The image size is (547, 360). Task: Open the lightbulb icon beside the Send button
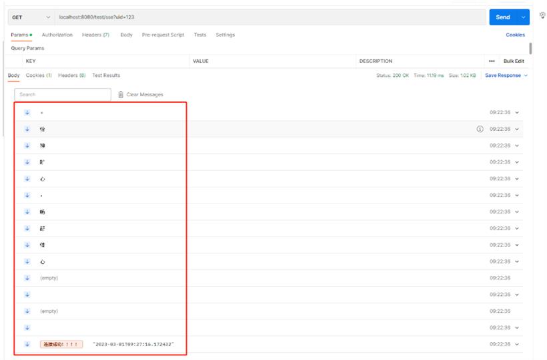click(542, 15)
